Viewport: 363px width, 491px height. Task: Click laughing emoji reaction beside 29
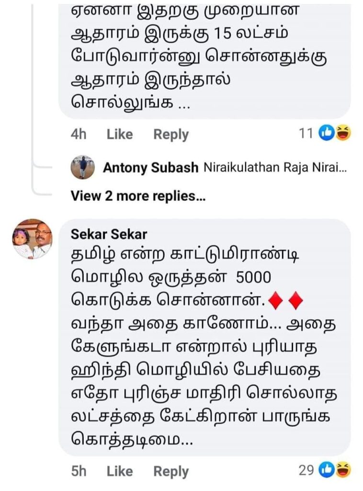342,470
